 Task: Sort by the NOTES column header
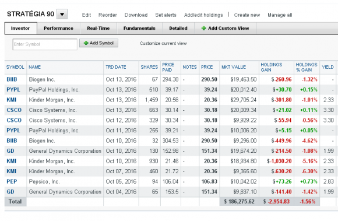tap(190, 67)
